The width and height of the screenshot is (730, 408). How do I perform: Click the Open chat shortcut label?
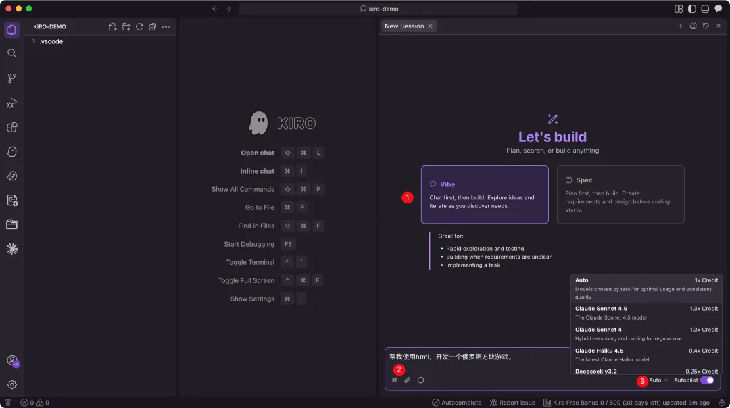click(258, 153)
